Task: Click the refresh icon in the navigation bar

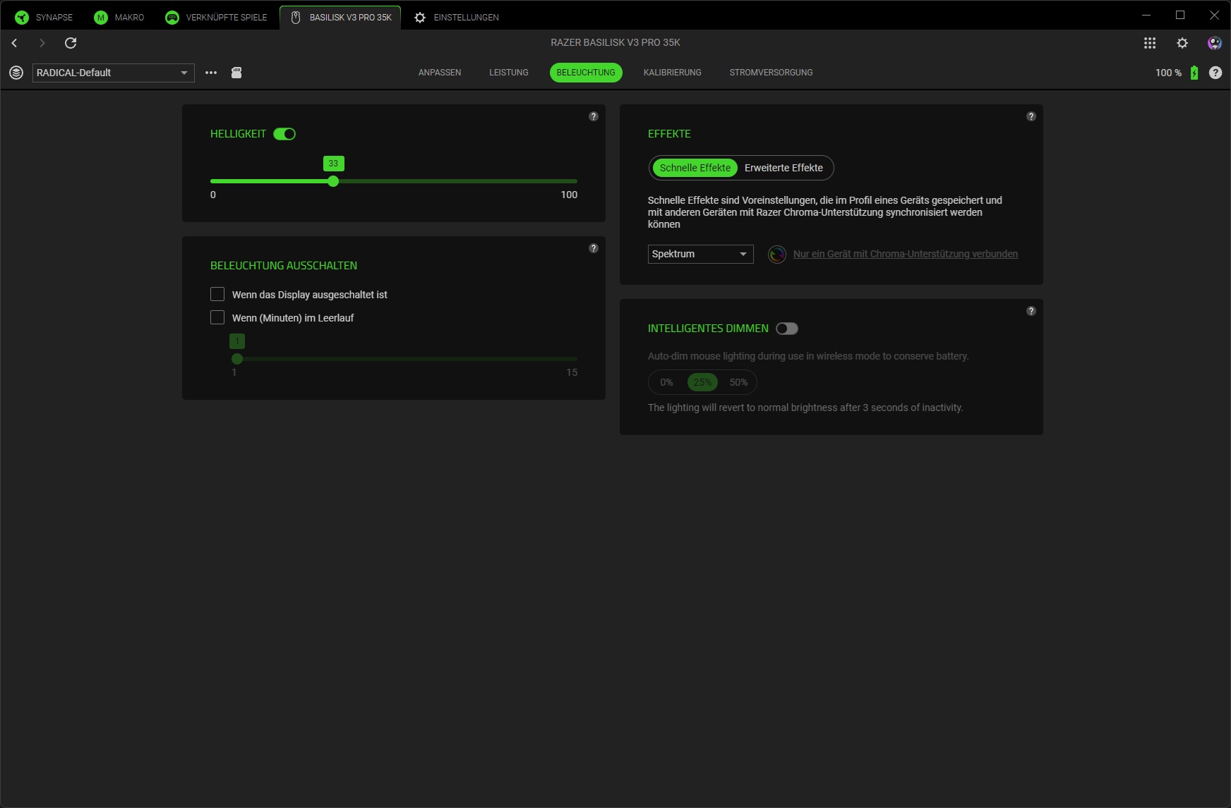Action: click(71, 43)
